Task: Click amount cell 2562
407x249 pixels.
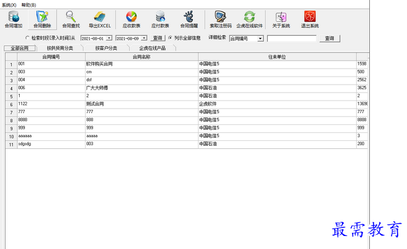Action: coord(362,80)
